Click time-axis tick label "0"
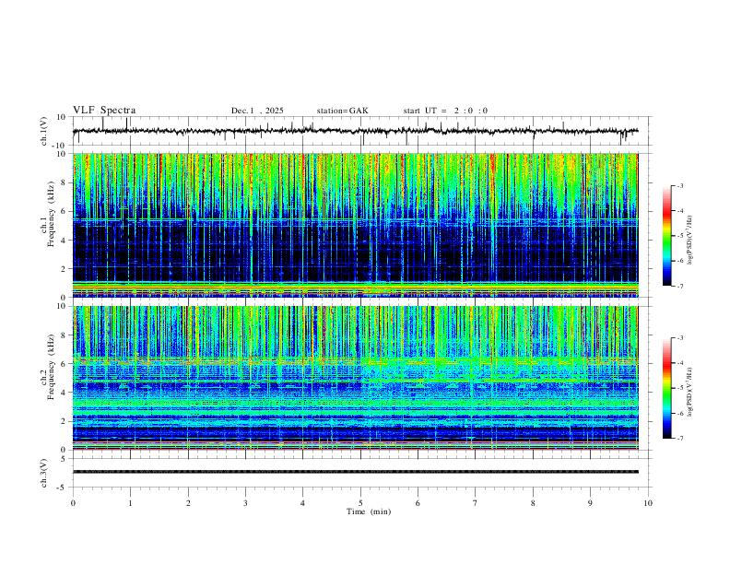The image size is (730, 564). point(73,503)
